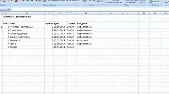Click Объединить и поместить в центре button
This screenshot has width=169, height=95.
tap(61, 1)
